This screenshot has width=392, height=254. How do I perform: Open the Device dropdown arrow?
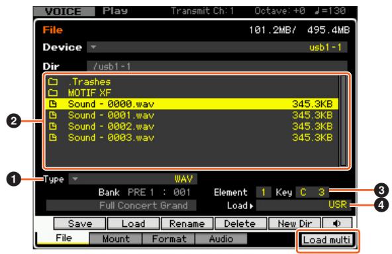93,47
